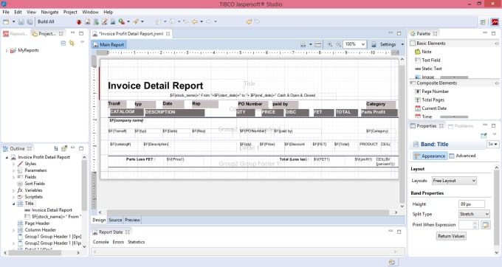
Task: Expand the Parameters node in Outline
Action: pos(14,170)
